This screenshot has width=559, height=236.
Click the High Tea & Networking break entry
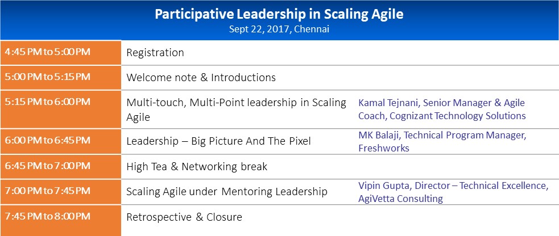[197, 167]
